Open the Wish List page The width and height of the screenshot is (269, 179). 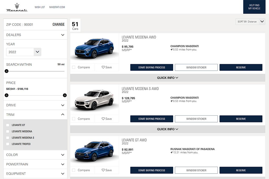point(40,7)
